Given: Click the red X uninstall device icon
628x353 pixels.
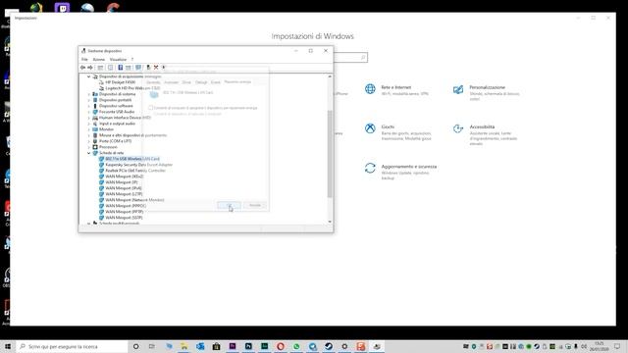Looking at the screenshot, I should point(156,68).
